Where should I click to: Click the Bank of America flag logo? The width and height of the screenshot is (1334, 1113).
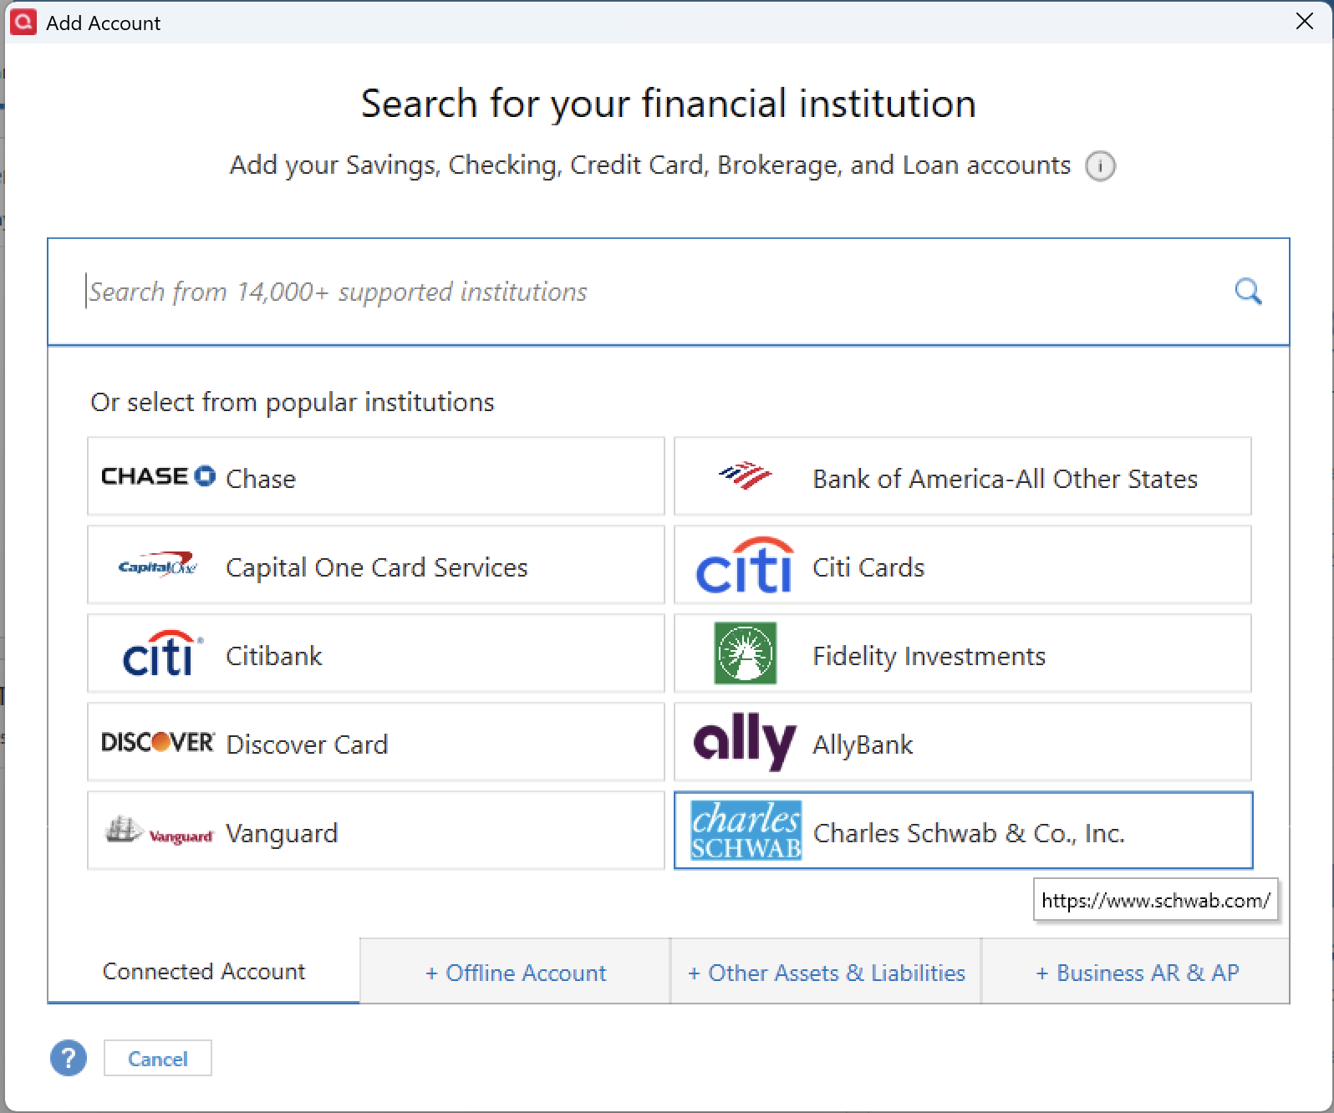click(745, 476)
